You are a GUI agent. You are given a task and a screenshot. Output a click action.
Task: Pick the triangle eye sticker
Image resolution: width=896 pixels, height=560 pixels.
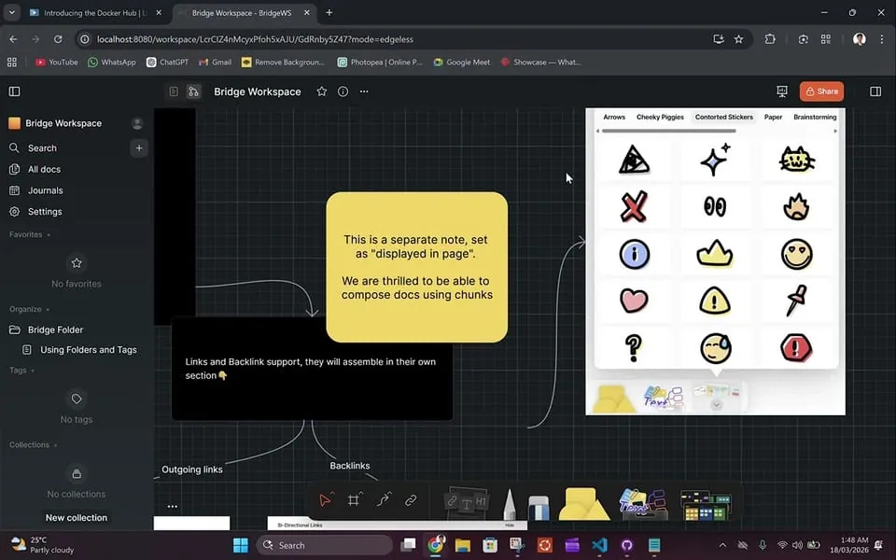click(634, 160)
